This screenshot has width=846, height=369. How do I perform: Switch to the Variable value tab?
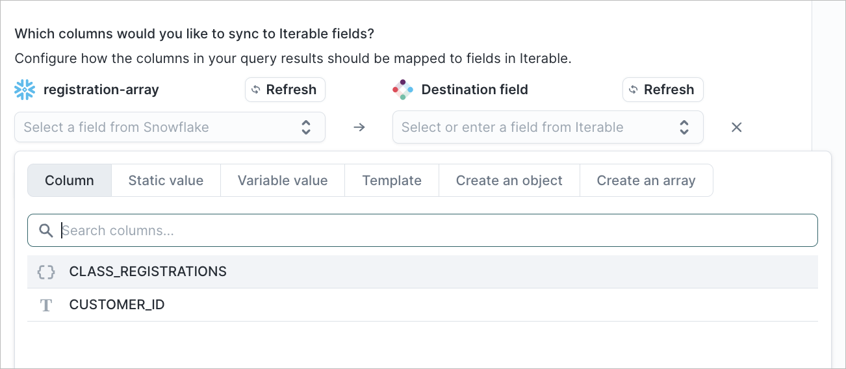pos(283,181)
